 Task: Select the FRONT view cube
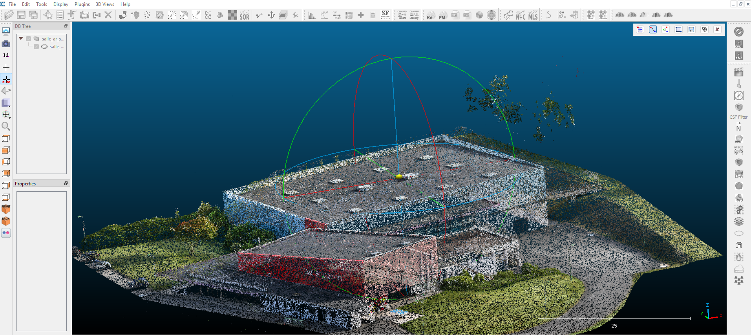point(6,209)
